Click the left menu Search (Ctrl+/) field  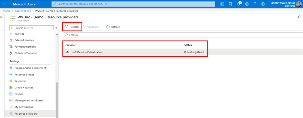(32, 28)
